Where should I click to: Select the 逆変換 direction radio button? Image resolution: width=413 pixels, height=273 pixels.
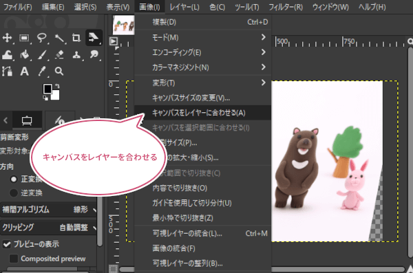point(14,193)
